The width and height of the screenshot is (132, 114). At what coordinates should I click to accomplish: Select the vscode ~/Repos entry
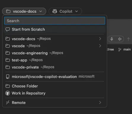pos(54,46)
